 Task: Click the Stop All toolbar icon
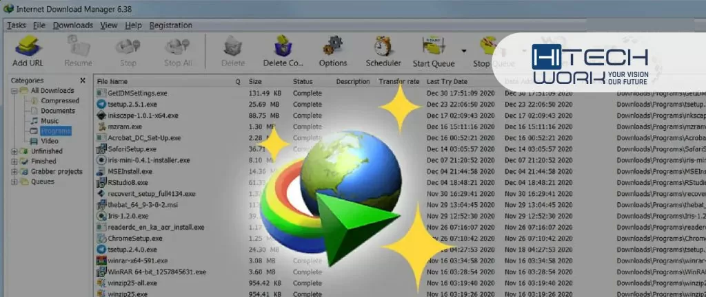[x=178, y=46]
